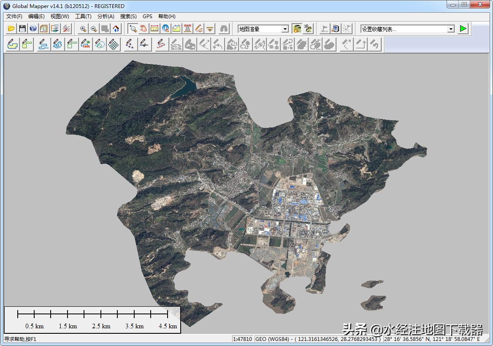Viewport: 493px width, 346px height.
Task: Toggle hill shading sun icon
Action: click(x=297, y=29)
